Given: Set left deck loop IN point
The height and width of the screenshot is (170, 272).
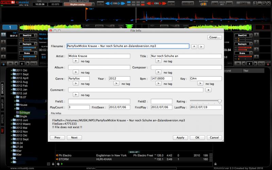Looking at the screenshot, I should (x=10, y=64).
